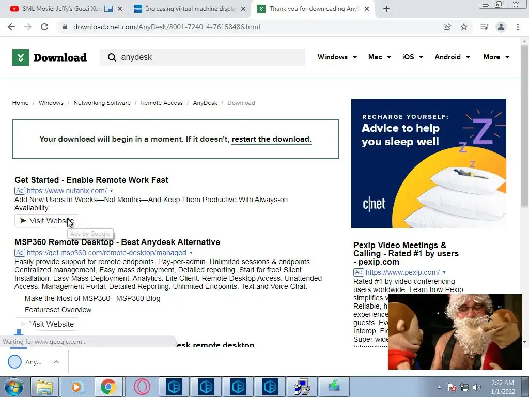Open File Explorer from the taskbar
The height and width of the screenshot is (397, 529).
click(x=44, y=387)
